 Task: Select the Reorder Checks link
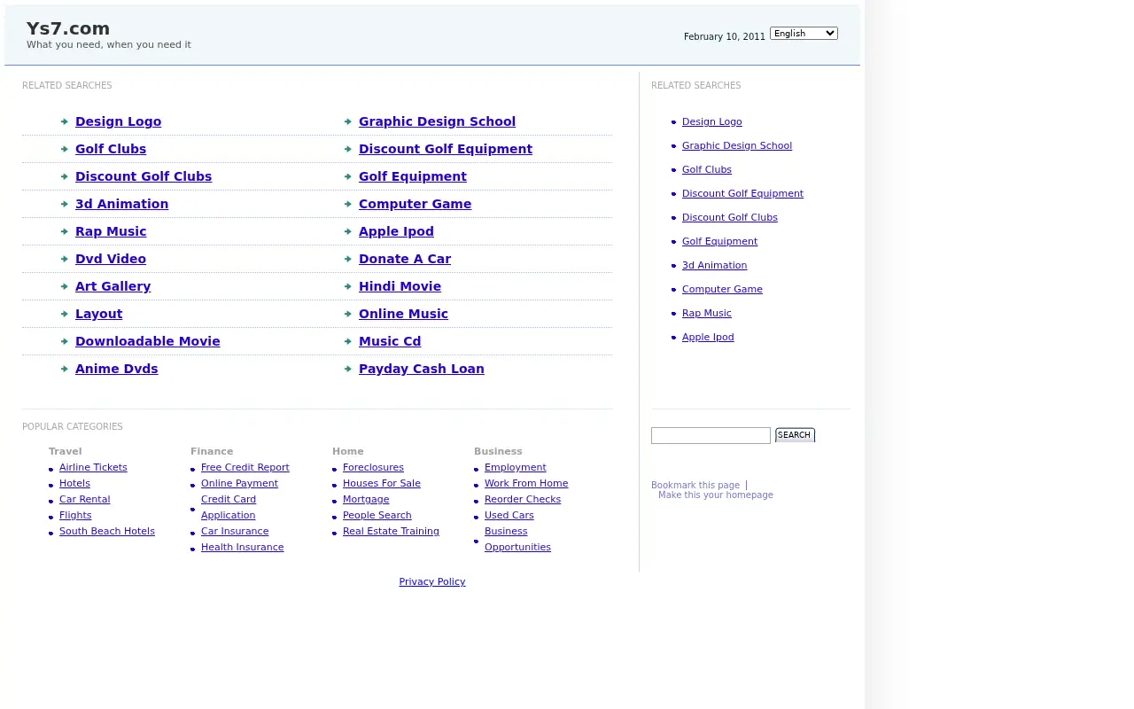click(523, 499)
